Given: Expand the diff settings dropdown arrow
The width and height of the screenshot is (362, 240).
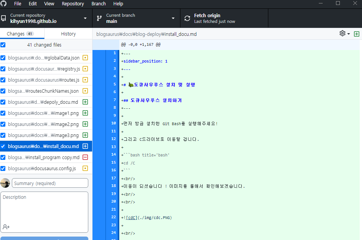Looking at the screenshot, I should (x=349, y=34).
